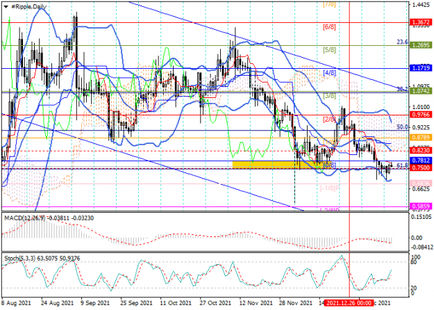Click the [6/8] Murrey level label

(329, 27)
